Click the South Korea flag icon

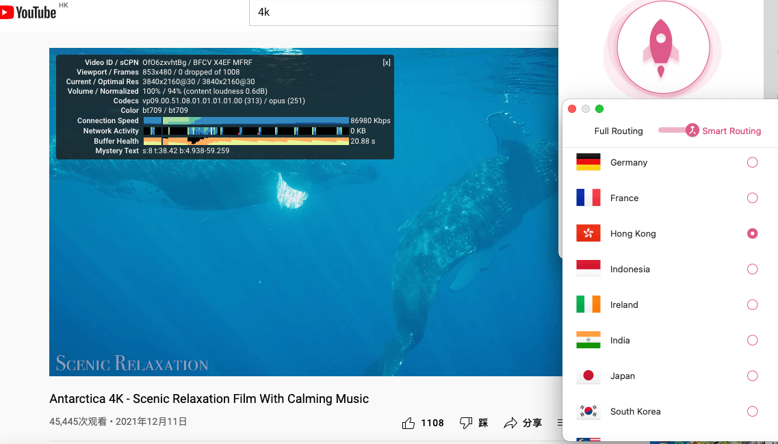[588, 412]
